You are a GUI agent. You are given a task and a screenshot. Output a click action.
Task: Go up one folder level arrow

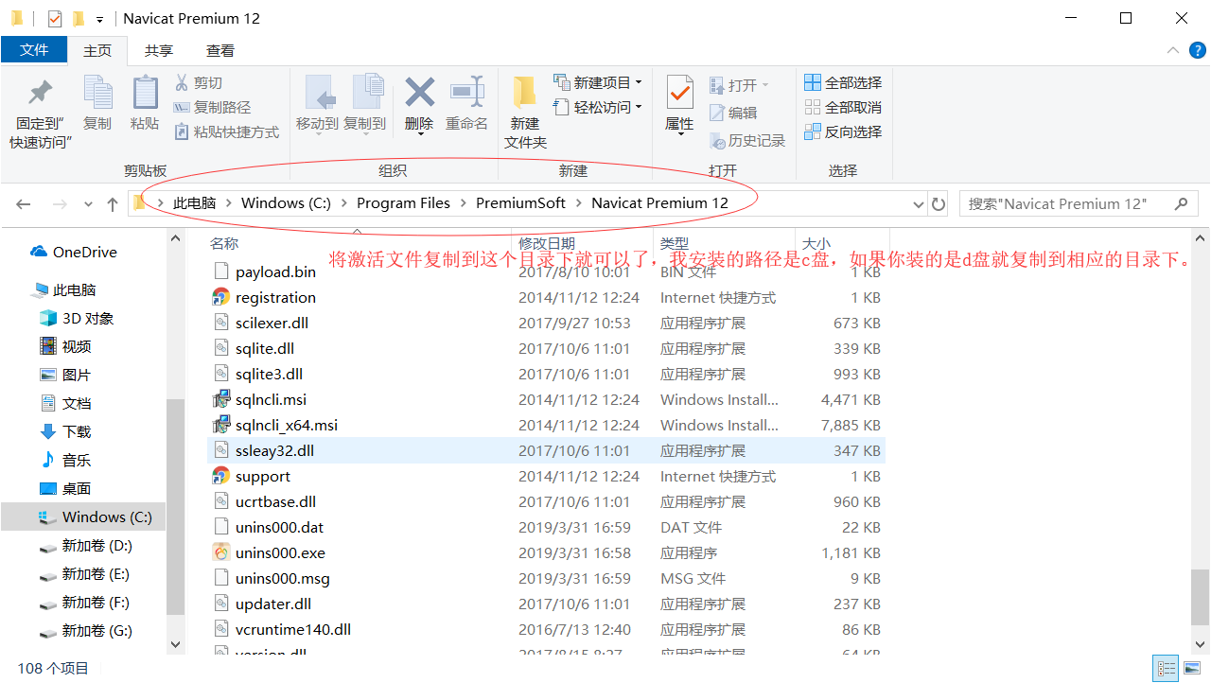[x=113, y=203]
